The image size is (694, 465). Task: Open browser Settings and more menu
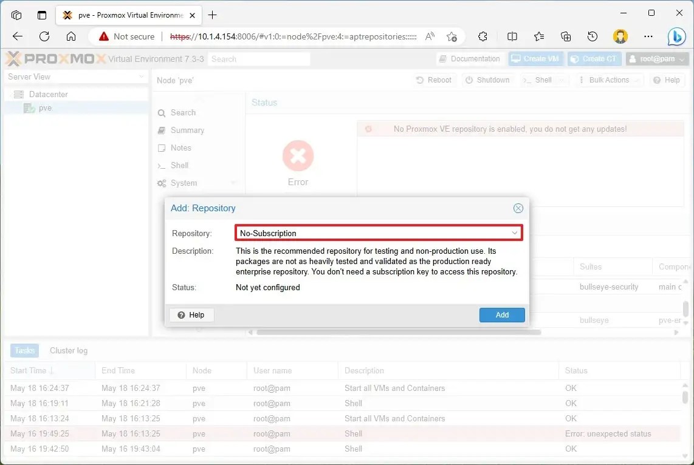pyautogui.click(x=648, y=36)
